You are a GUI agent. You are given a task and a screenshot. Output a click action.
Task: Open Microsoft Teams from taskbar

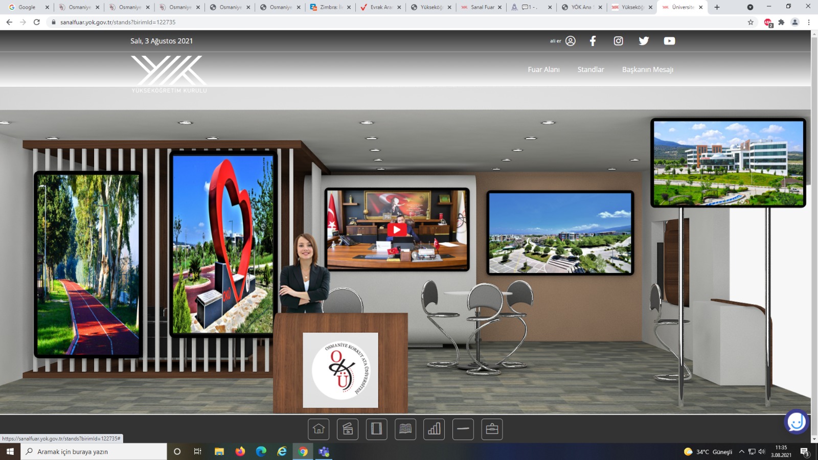click(324, 452)
